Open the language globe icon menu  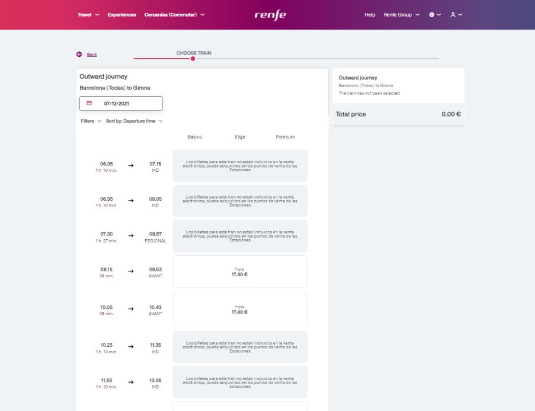coord(435,14)
